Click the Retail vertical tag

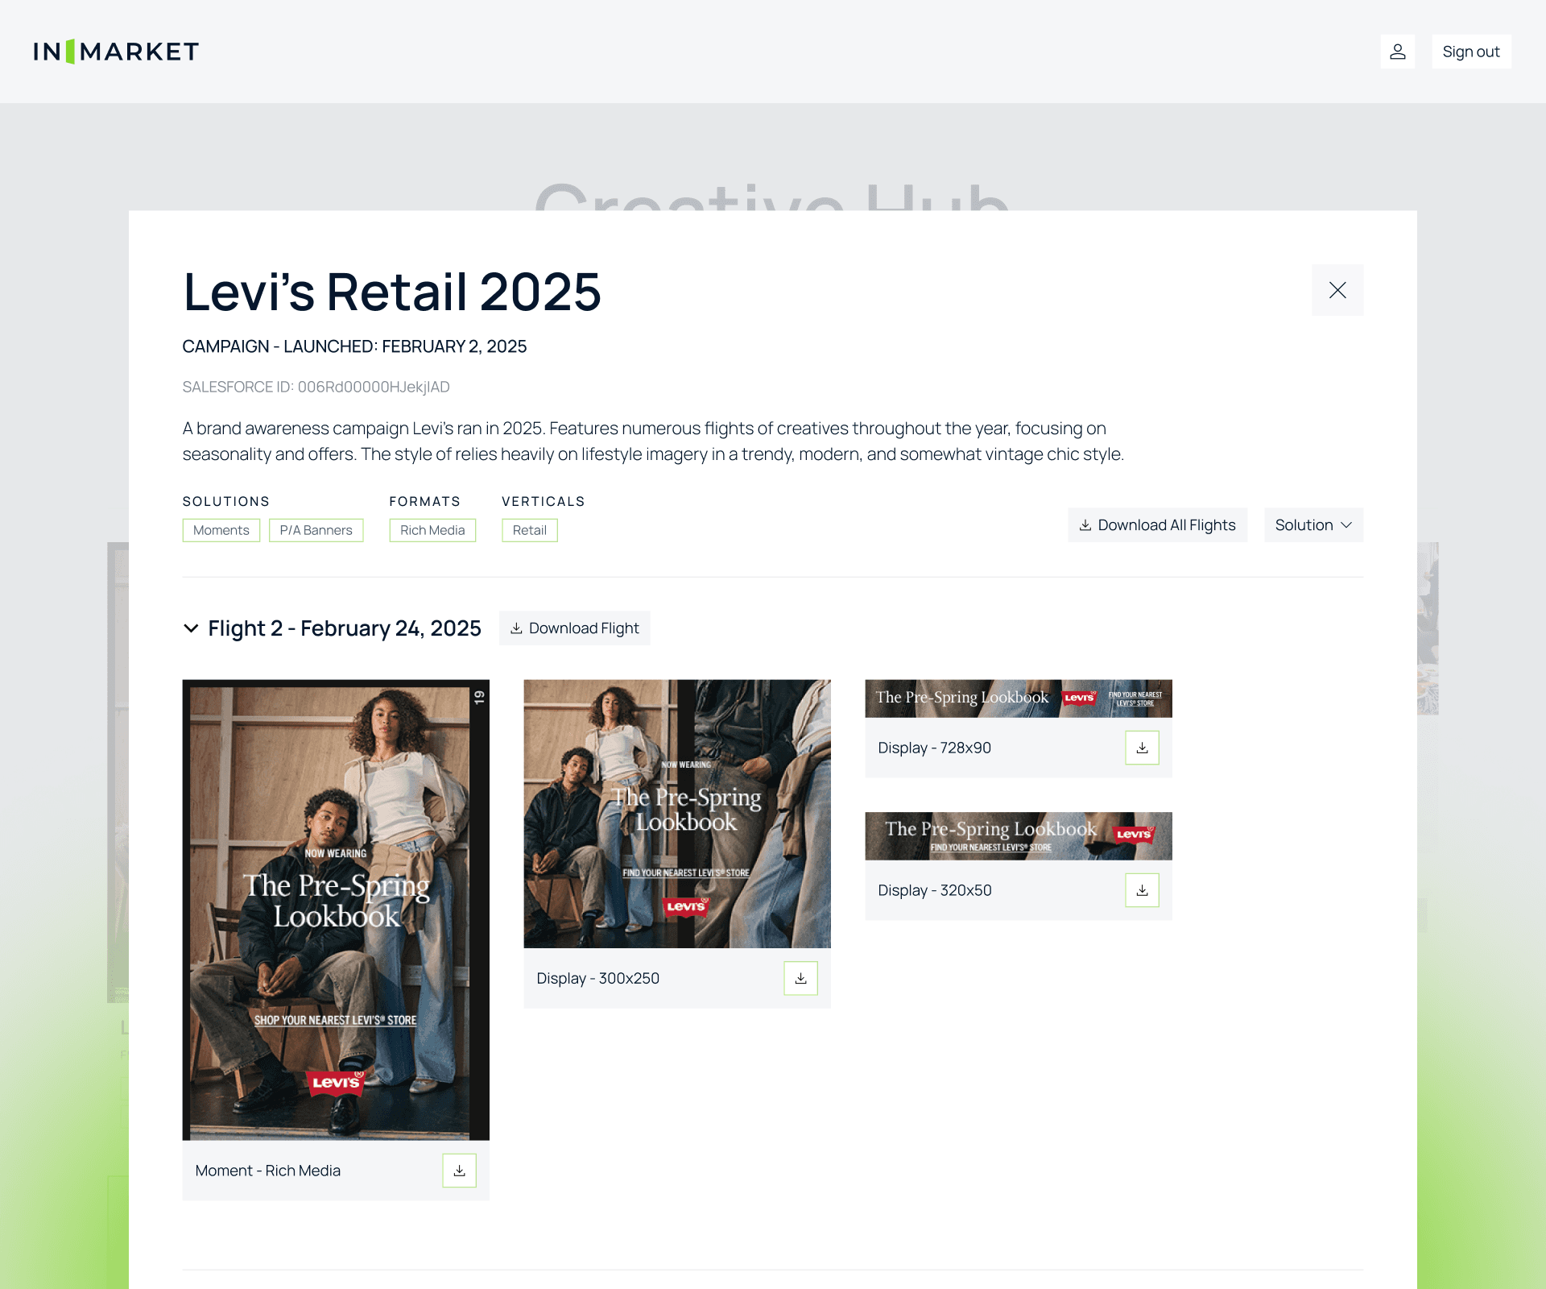(529, 530)
